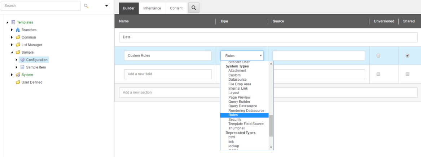Select the Configuration tree item label
421x157 pixels.
37,60
